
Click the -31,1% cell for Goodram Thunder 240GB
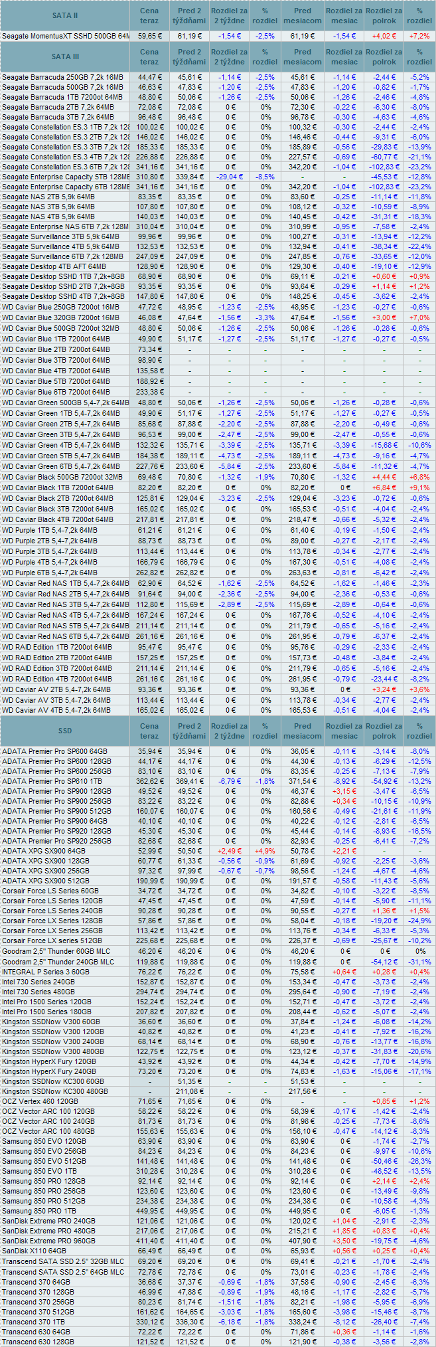pos(419,962)
